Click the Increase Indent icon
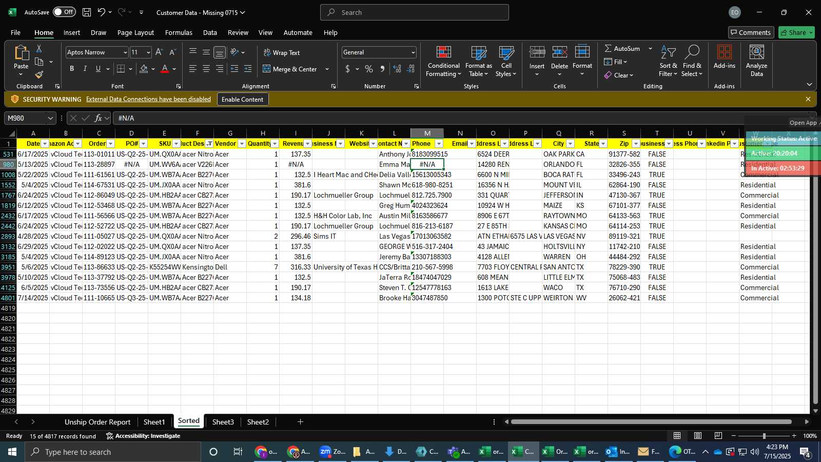 tap(248, 69)
